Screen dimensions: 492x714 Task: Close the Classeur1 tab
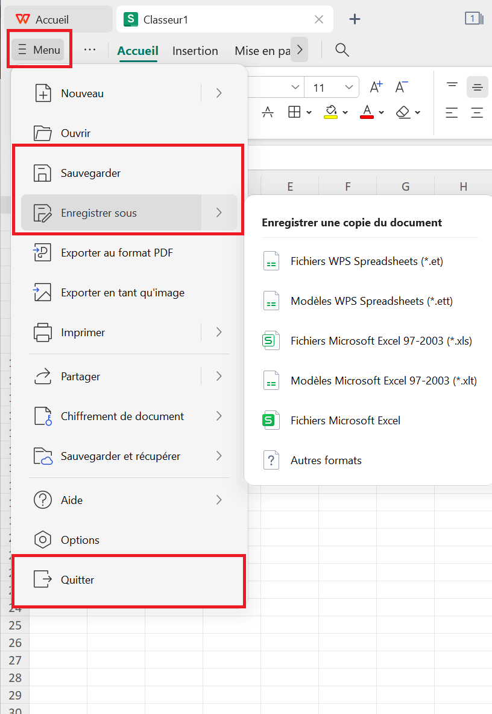[x=319, y=19]
